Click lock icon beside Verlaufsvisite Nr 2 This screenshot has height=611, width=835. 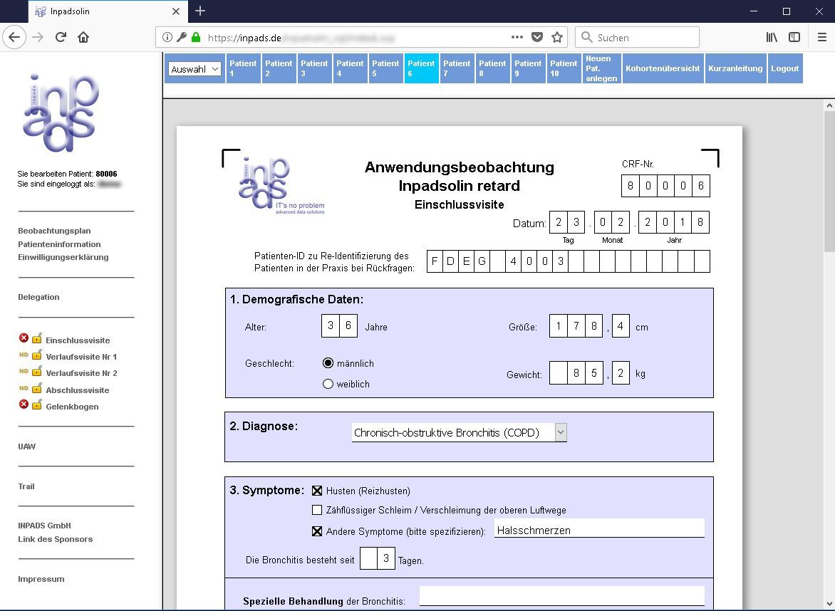point(37,372)
